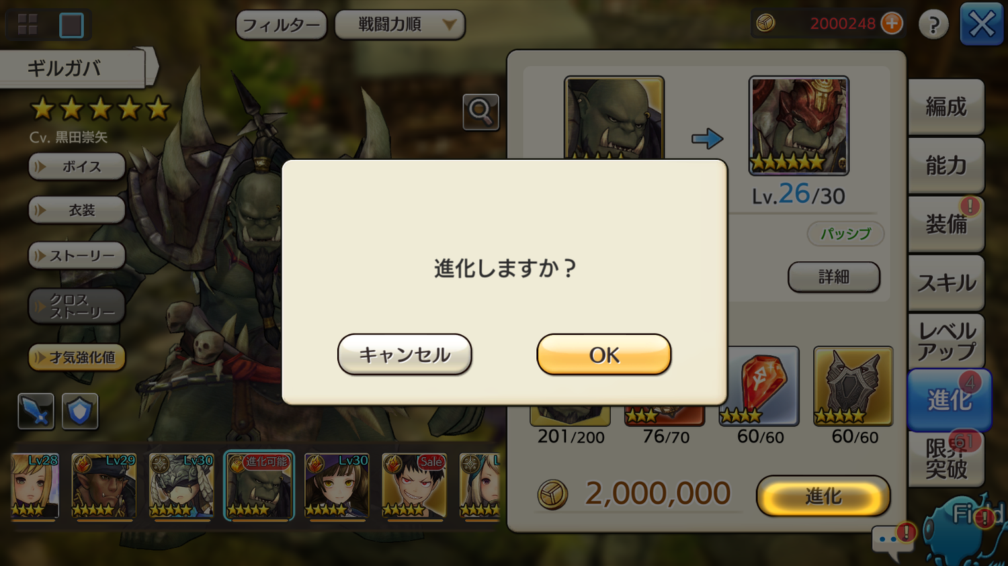Close the screen with X button
This screenshot has height=566, width=1008.
pyautogui.click(x=982, y=25)
